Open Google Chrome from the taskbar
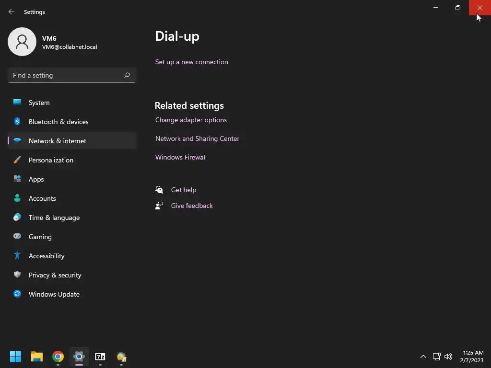Image resolution: width=491 pixels, height=368 pixels. pos(58,356)
